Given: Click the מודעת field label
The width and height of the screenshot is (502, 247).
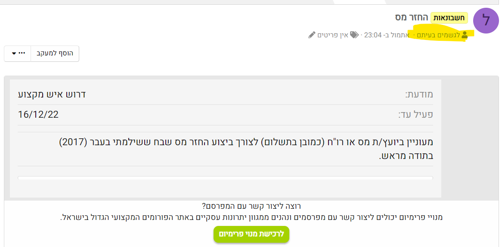Looking at the screenshot, I should pos(419,95).
